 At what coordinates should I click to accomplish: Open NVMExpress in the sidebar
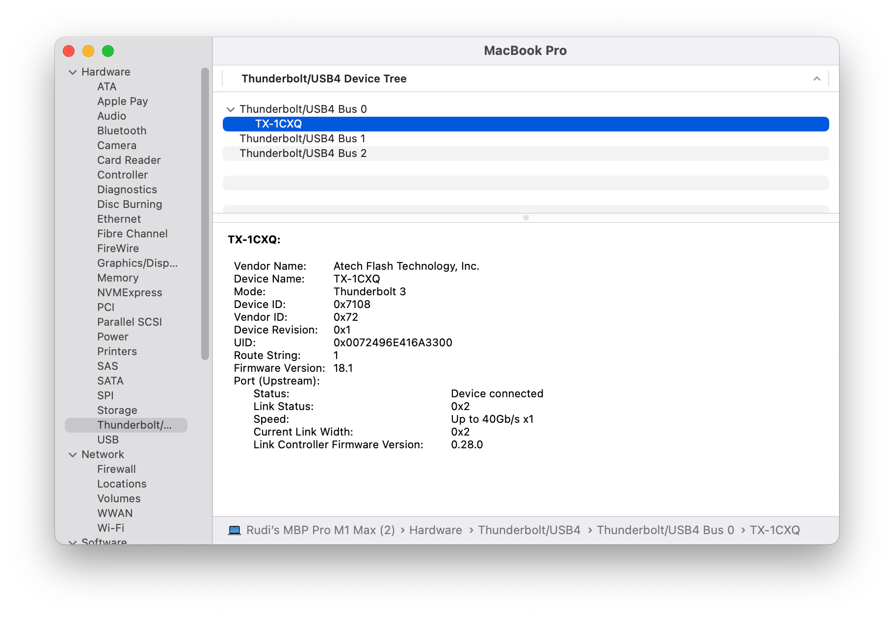(x=130, y=293)
